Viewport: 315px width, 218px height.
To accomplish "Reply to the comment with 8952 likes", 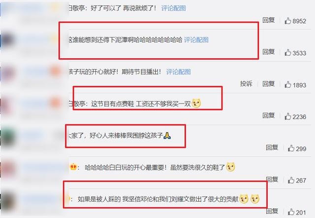I will [x=269, y=20].
